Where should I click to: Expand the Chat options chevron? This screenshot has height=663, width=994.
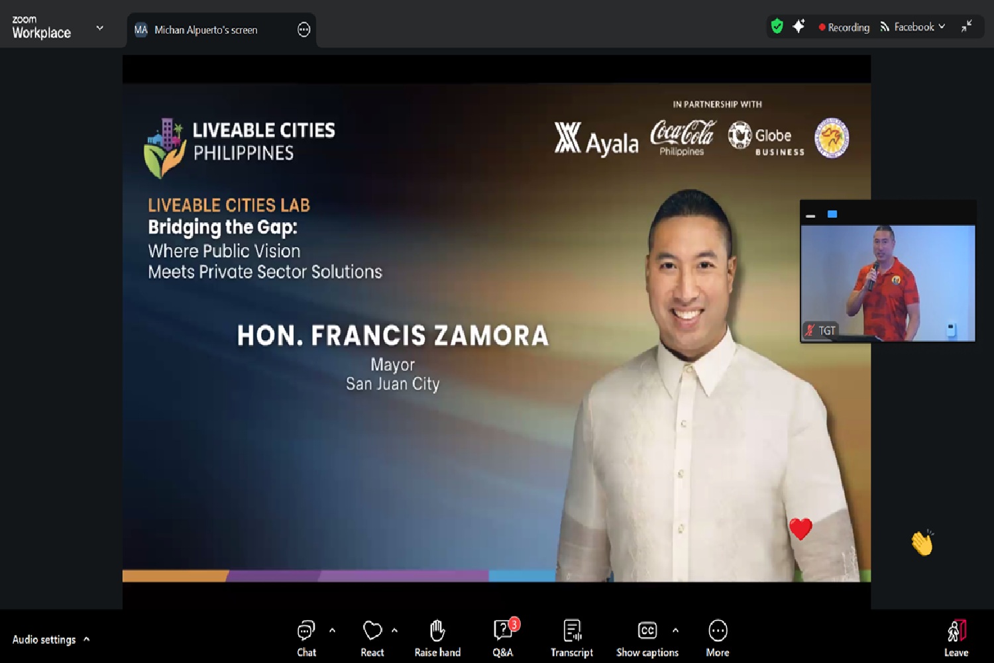(x=332, y=631)
